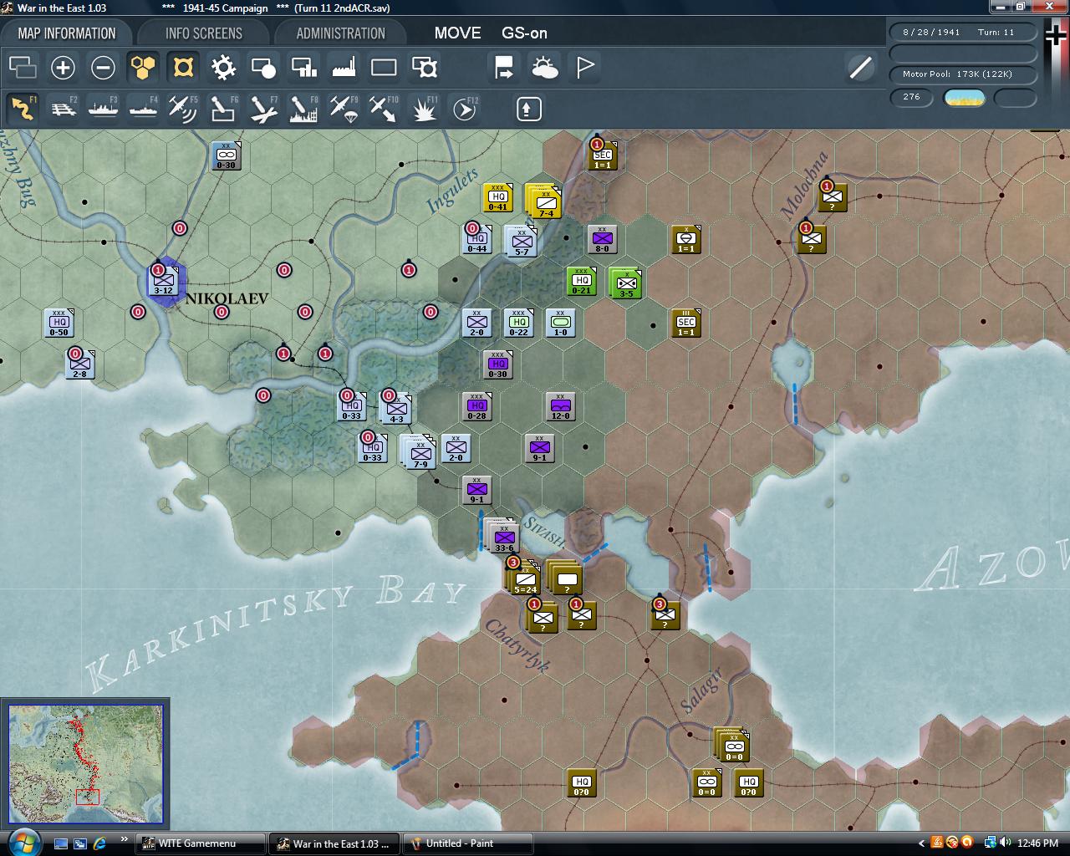
Task: Select the green 3-5 unit counter
Action: [625, 283]
